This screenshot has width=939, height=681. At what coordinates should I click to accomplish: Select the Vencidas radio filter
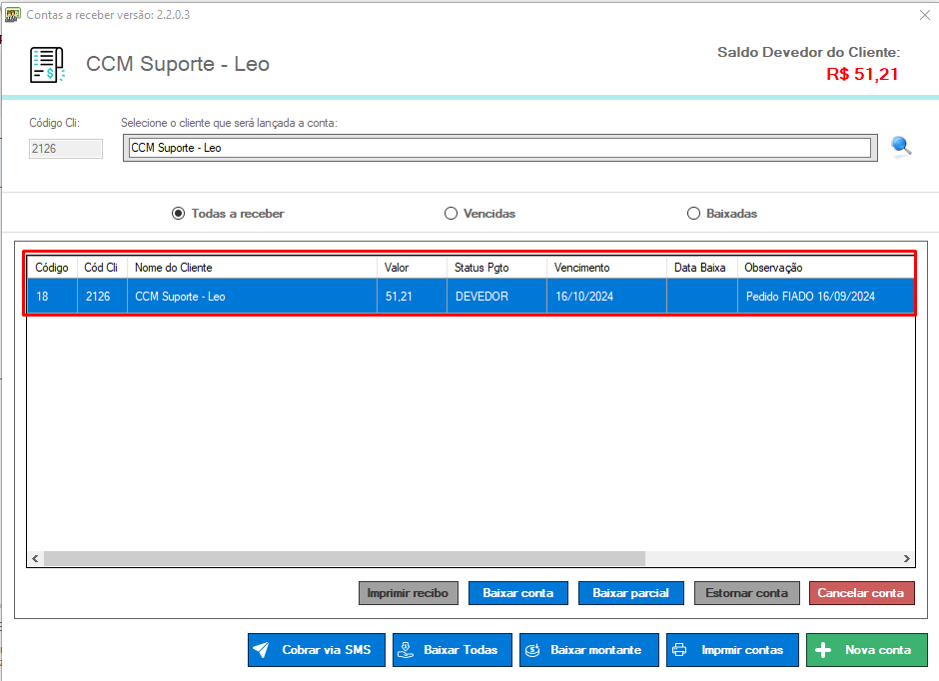(452, 214)
